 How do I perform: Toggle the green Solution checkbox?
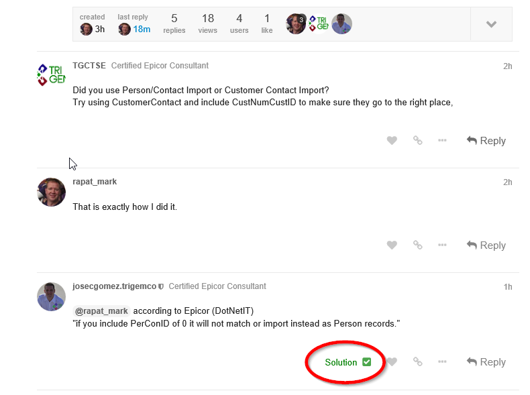[x=367, y=362]
